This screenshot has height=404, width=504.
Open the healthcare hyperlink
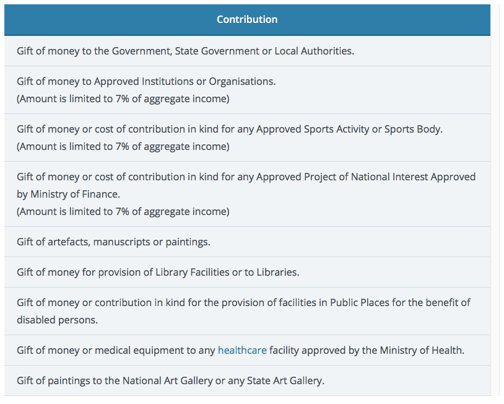pyautogui.click(x=242, y=351)
